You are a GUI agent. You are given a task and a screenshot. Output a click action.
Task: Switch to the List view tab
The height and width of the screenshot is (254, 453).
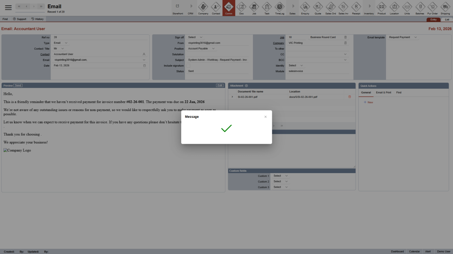tap(447, 20)
